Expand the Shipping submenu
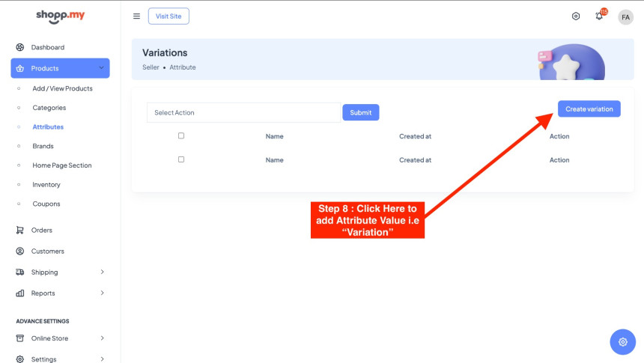This screenshot has width=644, height=363. tap(102, 272)
